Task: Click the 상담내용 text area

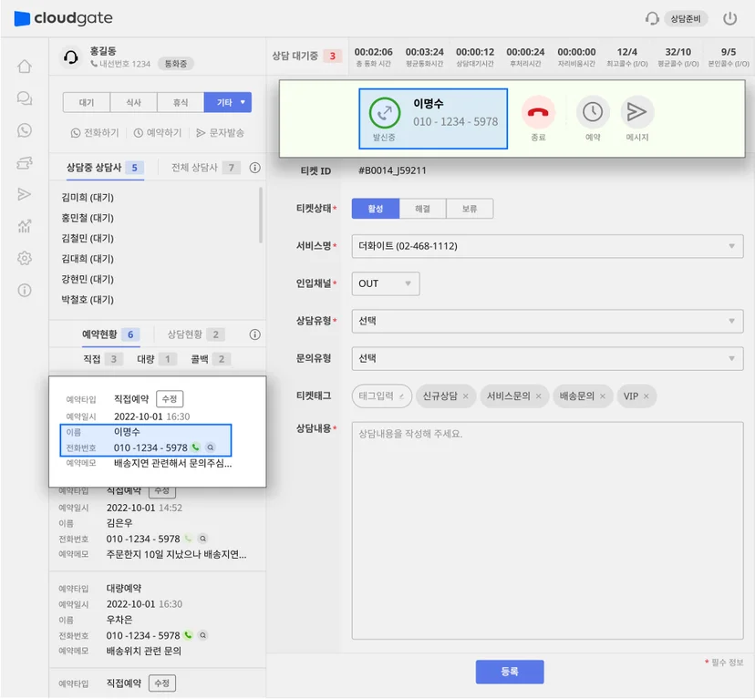Action: click(x=547, y=530)
